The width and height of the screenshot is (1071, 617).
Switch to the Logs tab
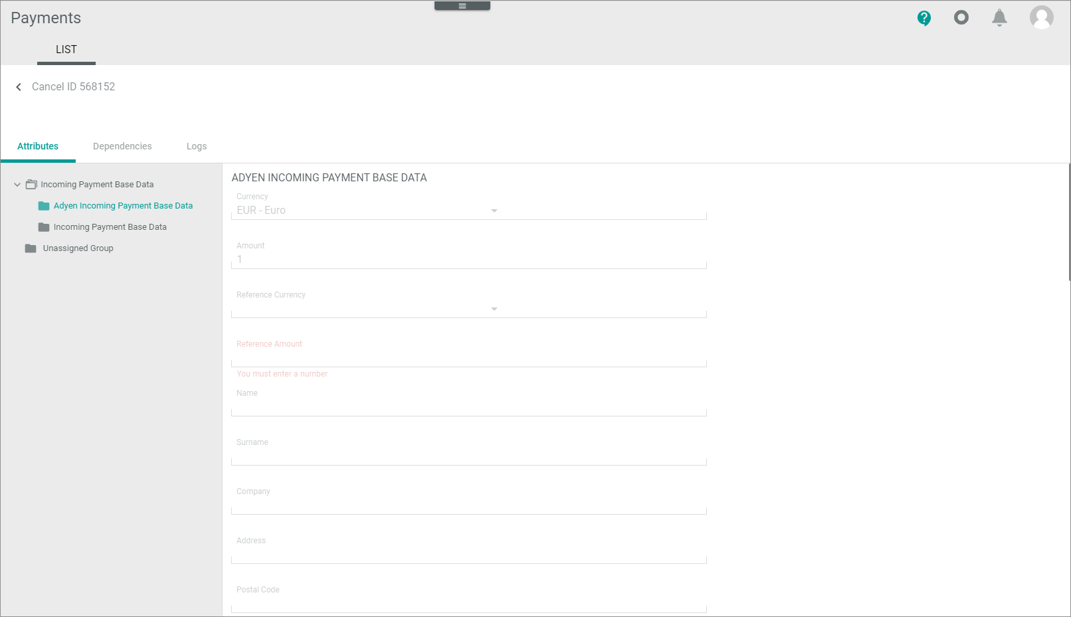(x=196, y=146)
